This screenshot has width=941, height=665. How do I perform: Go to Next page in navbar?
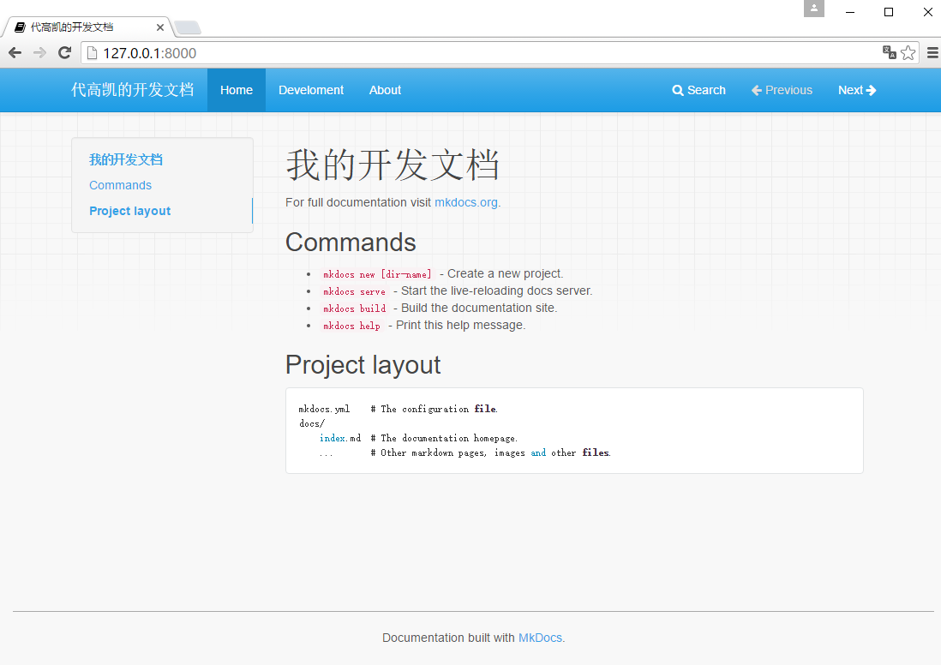[x=857, y=90]
